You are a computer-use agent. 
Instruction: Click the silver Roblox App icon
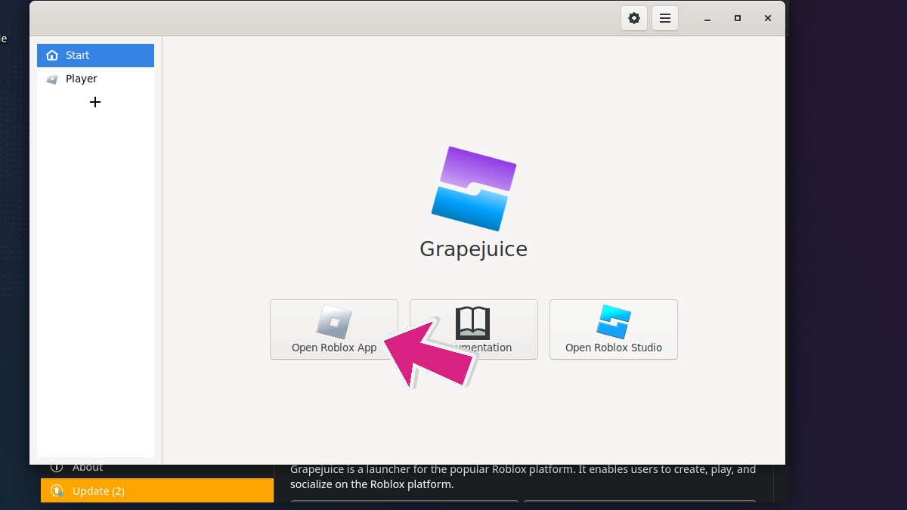click(x=334, y=321)
